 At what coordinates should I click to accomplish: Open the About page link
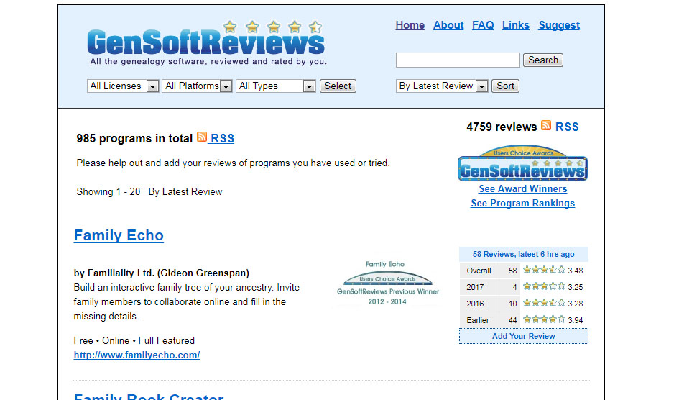click(x=448, y=25)
